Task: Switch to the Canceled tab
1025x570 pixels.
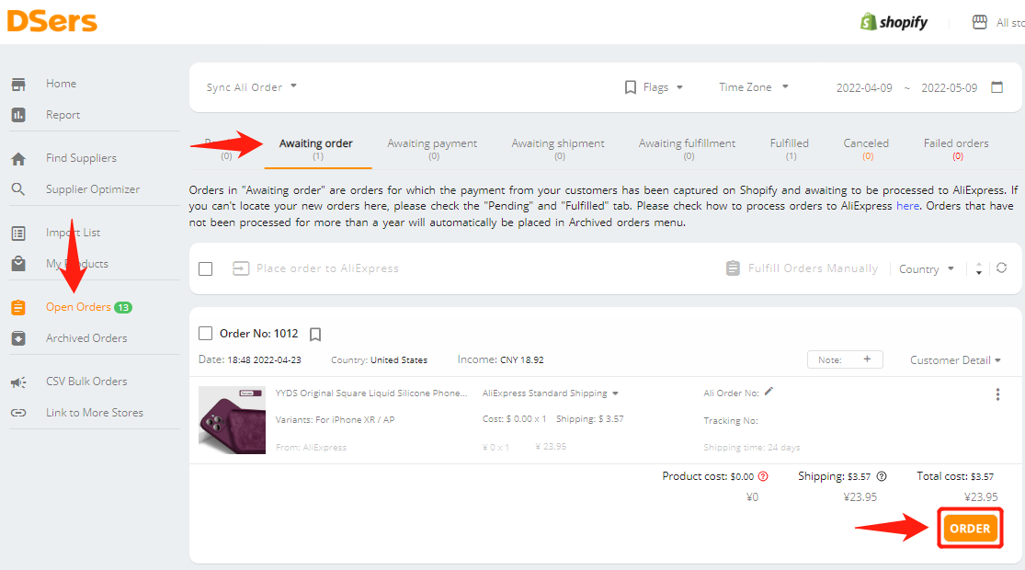Action: pos(866,148)
